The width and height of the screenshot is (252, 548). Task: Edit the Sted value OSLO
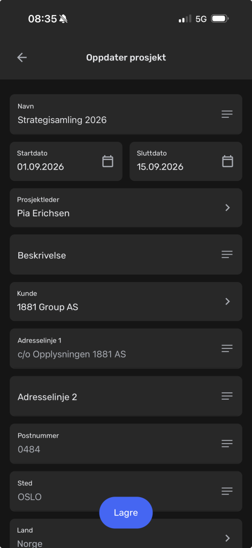(29, 497)
